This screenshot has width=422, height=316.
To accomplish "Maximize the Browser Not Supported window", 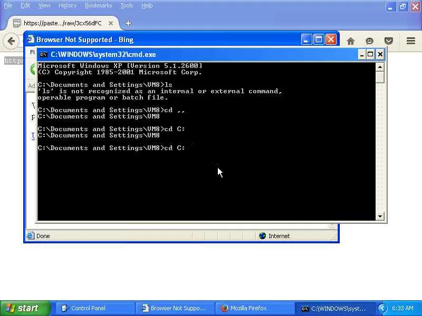I will [319, 40].
